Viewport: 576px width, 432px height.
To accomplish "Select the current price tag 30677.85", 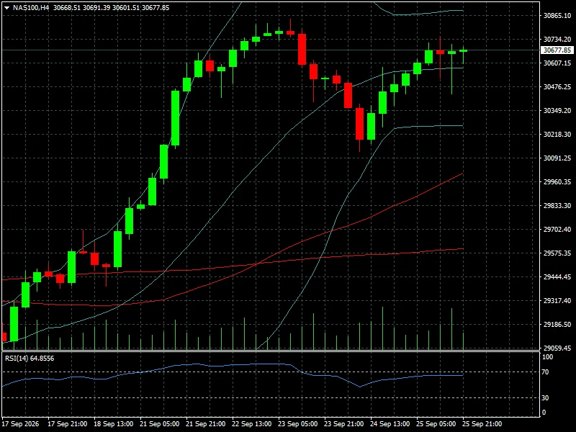I will click(x=557, y=50).
